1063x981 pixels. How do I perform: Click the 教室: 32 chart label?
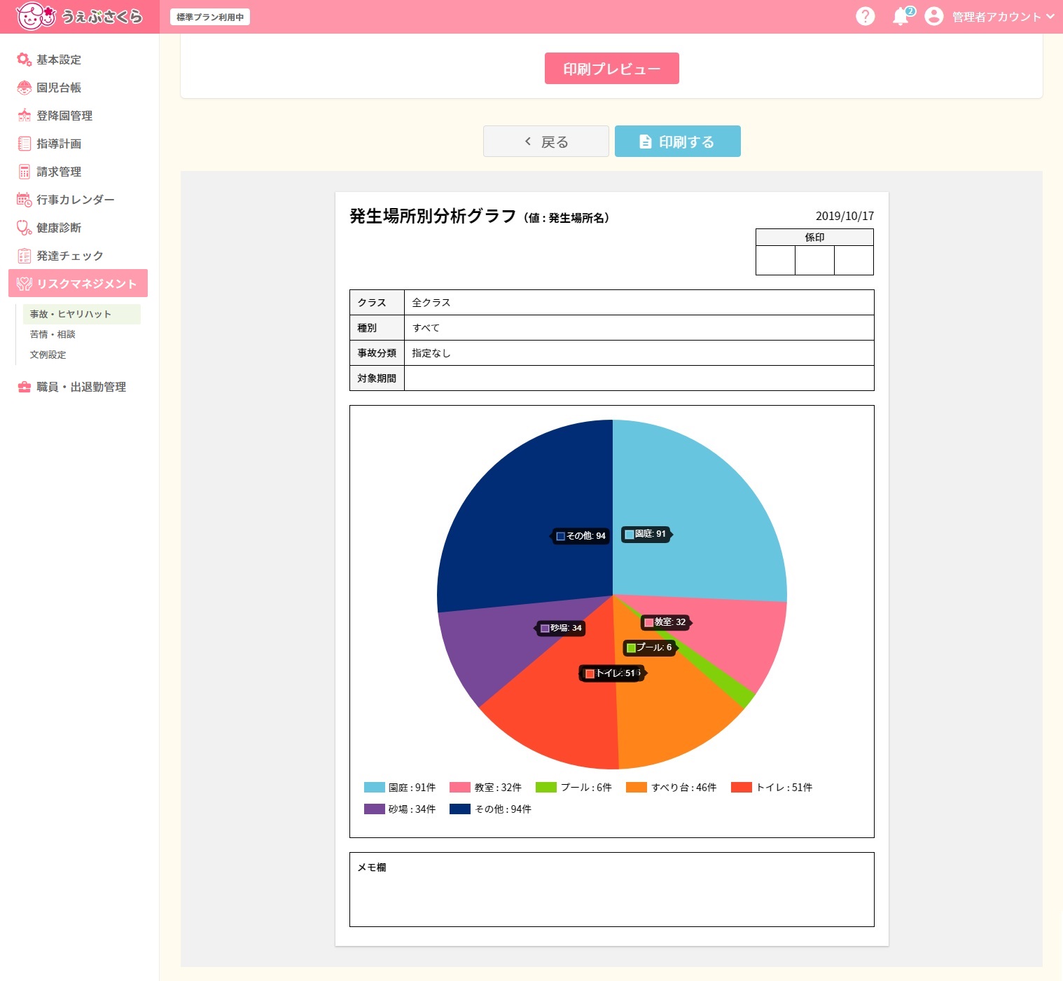[666, 622]
